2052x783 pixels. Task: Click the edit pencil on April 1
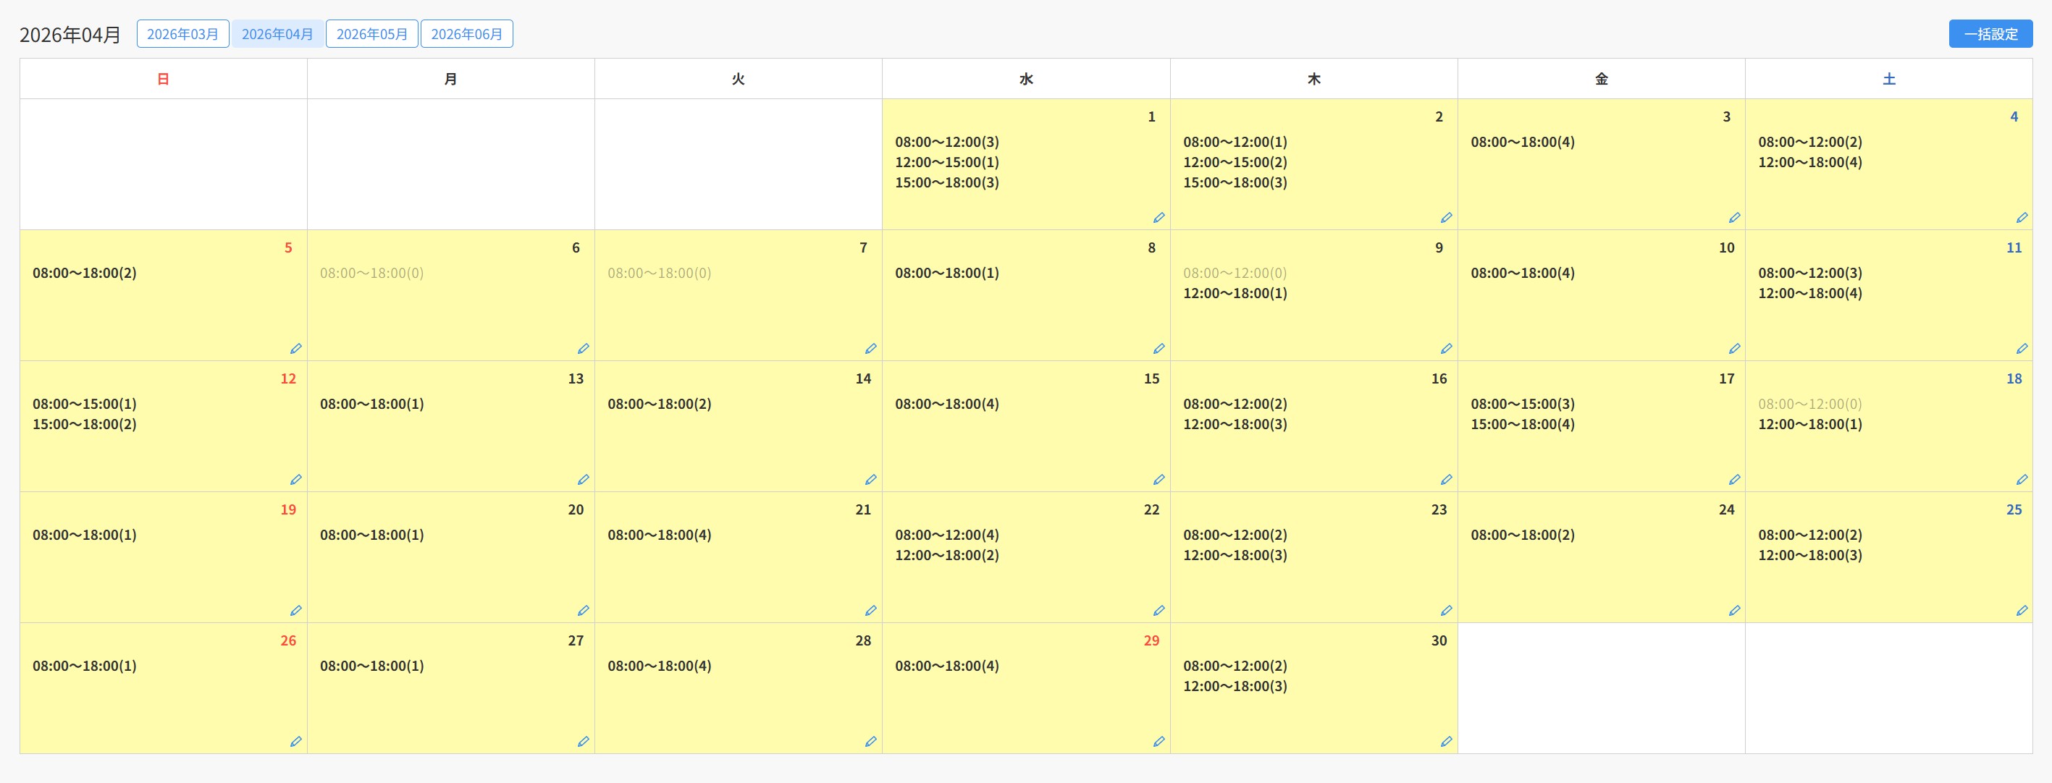1159,217
